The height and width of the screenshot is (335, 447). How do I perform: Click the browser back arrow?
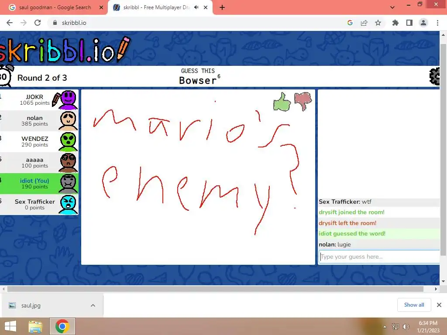click(10, 23)
